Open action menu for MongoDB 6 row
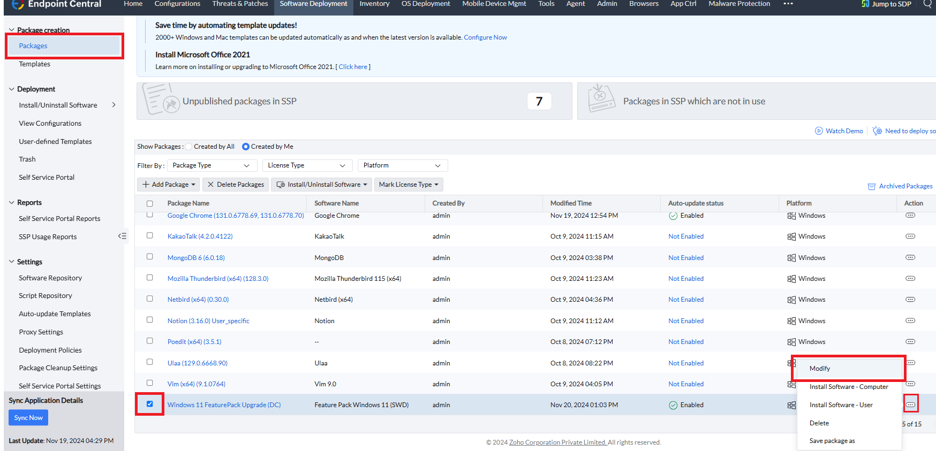Screen dimensions: 936x451 pyautogui.click(x=910, y=257)
